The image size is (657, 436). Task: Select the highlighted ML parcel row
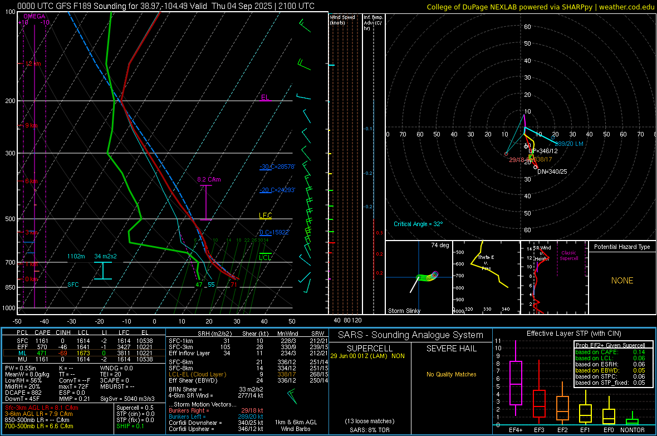tap(84, 353)
